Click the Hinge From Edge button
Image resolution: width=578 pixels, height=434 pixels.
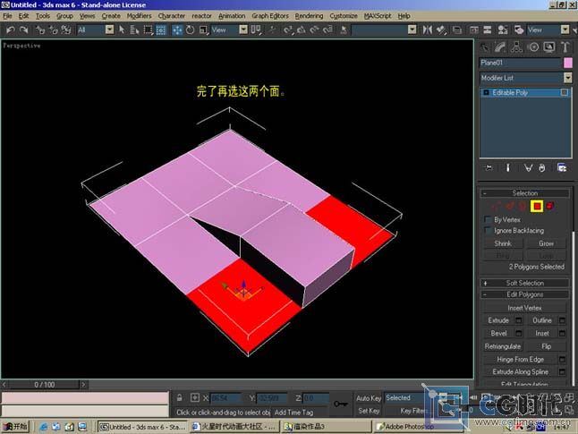point(520,359)
